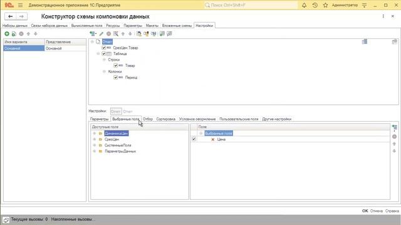
Task: Select the Отбор settings tab
Action: 148,119
